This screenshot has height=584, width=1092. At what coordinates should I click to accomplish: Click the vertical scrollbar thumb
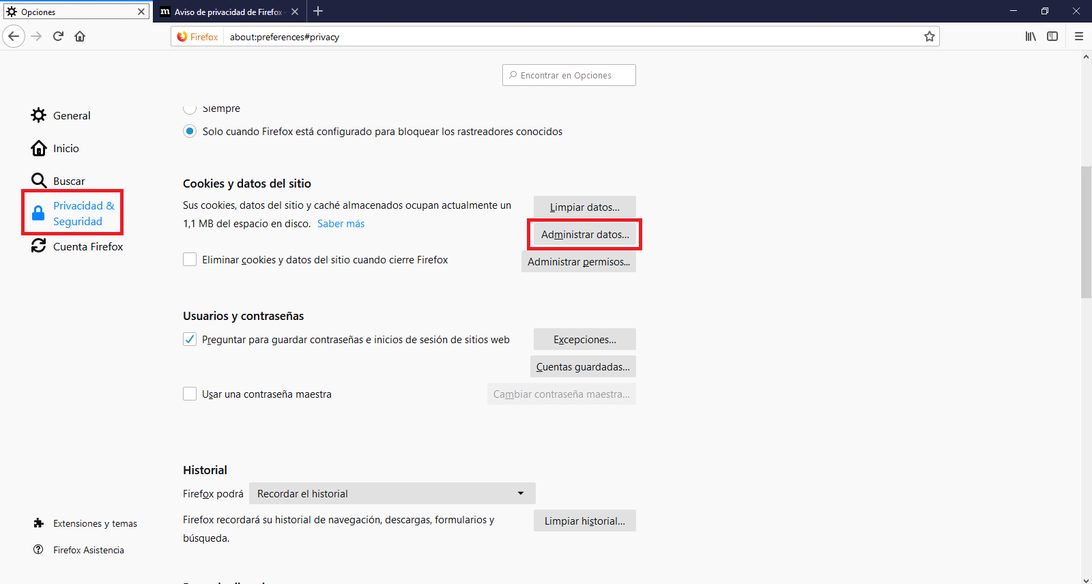[1086, 232]
